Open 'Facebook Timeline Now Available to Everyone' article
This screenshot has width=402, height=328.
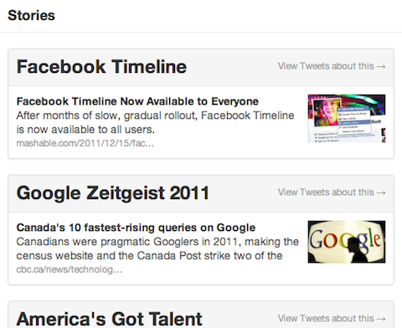[137, 101]
